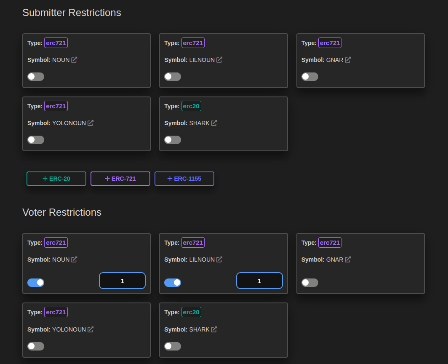Click the NOUN voter threshold input field

123,281
